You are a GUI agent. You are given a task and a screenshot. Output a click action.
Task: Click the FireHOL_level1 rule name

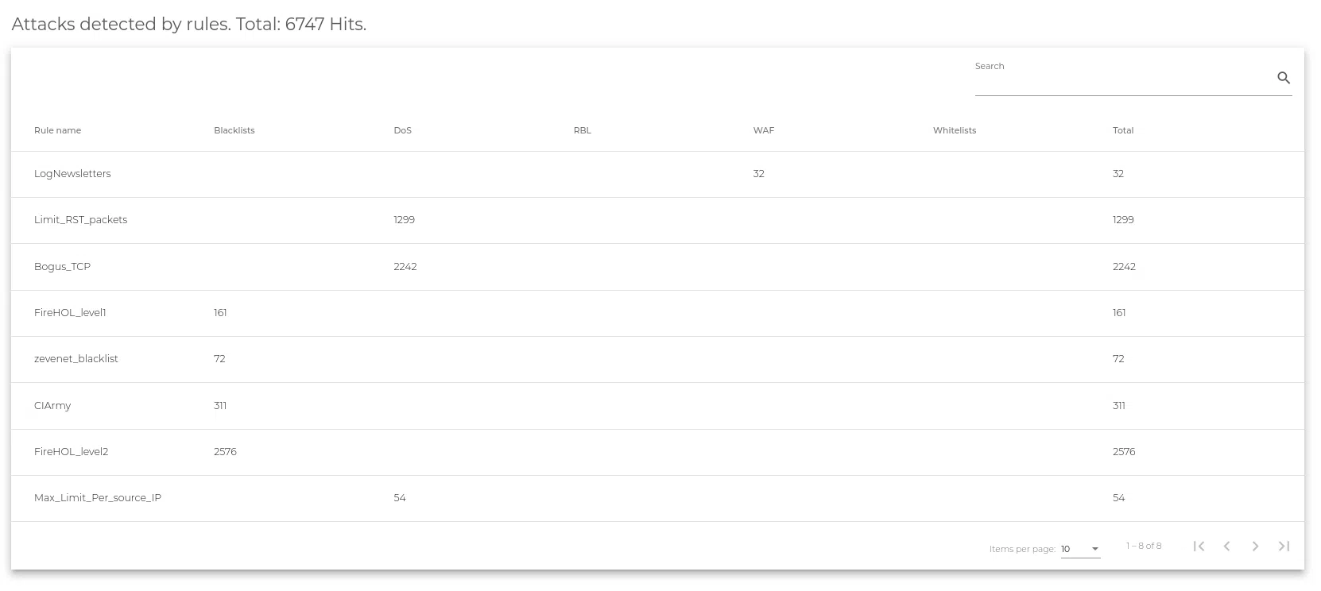tap(70, 313)
